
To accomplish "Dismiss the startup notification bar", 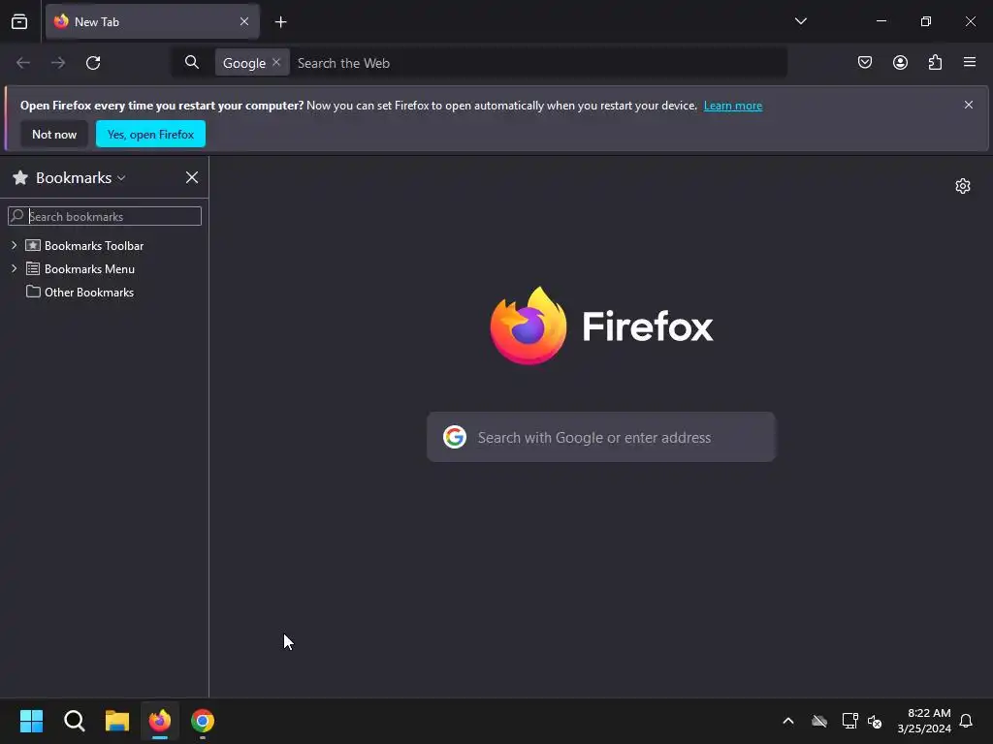I will pyautogui.click(x=969, y=105).
